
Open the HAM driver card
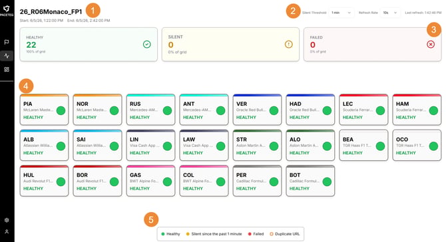pos(417,110)
